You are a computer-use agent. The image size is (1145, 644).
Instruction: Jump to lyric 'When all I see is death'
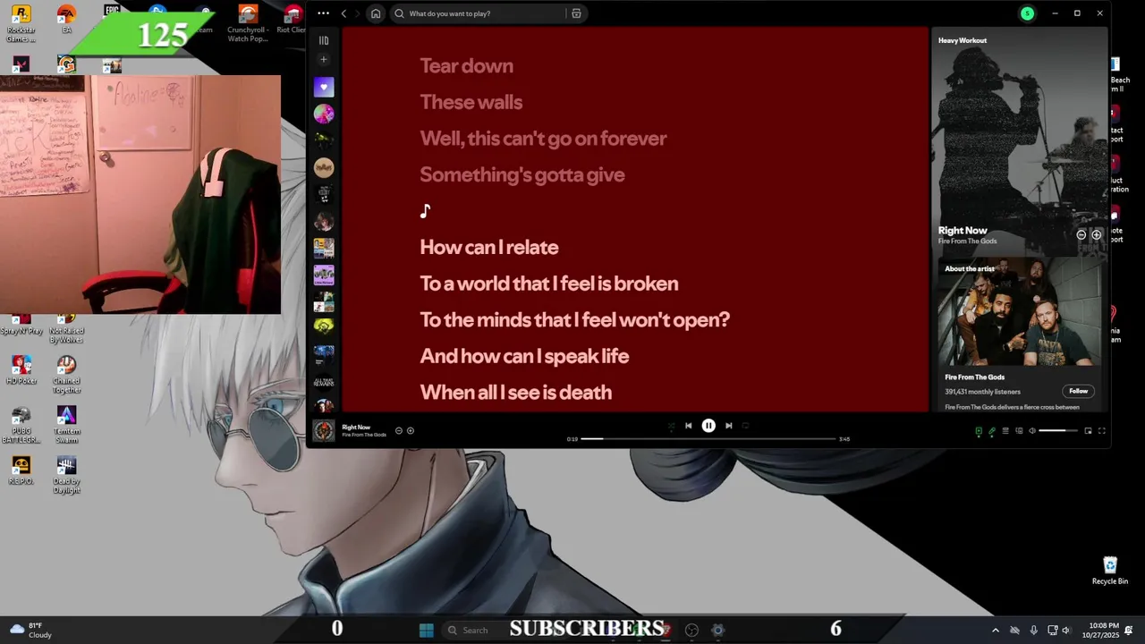coord(515,393)
